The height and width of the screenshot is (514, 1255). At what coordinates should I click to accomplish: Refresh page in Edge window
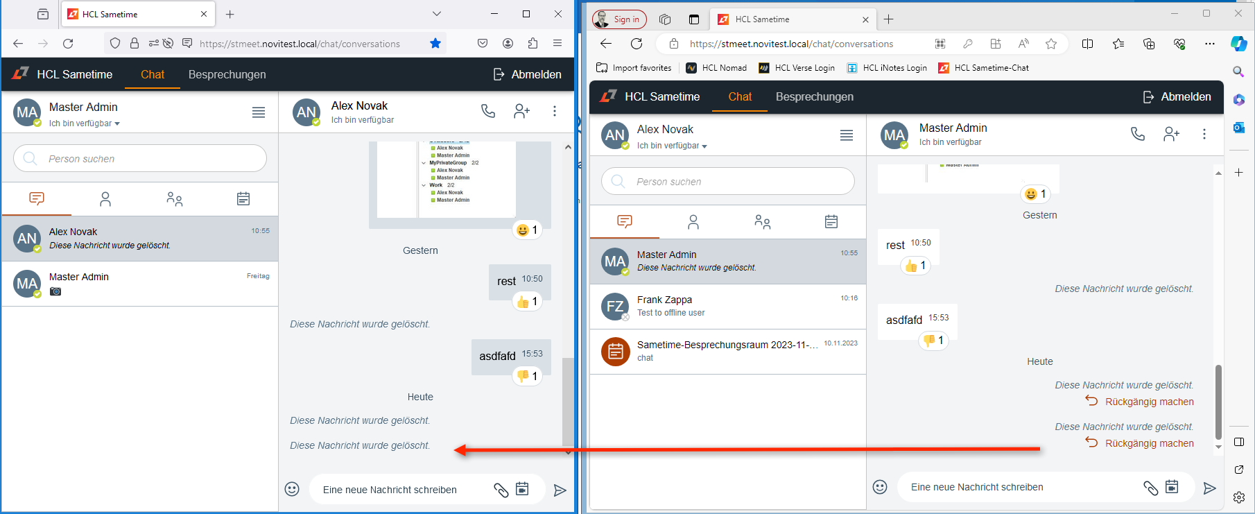pos(637,44)
